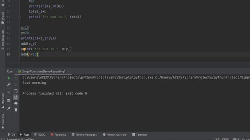Open the Terminal tool window
The height and width of the screenshot is (140, 250).
(x=139, y=135)
